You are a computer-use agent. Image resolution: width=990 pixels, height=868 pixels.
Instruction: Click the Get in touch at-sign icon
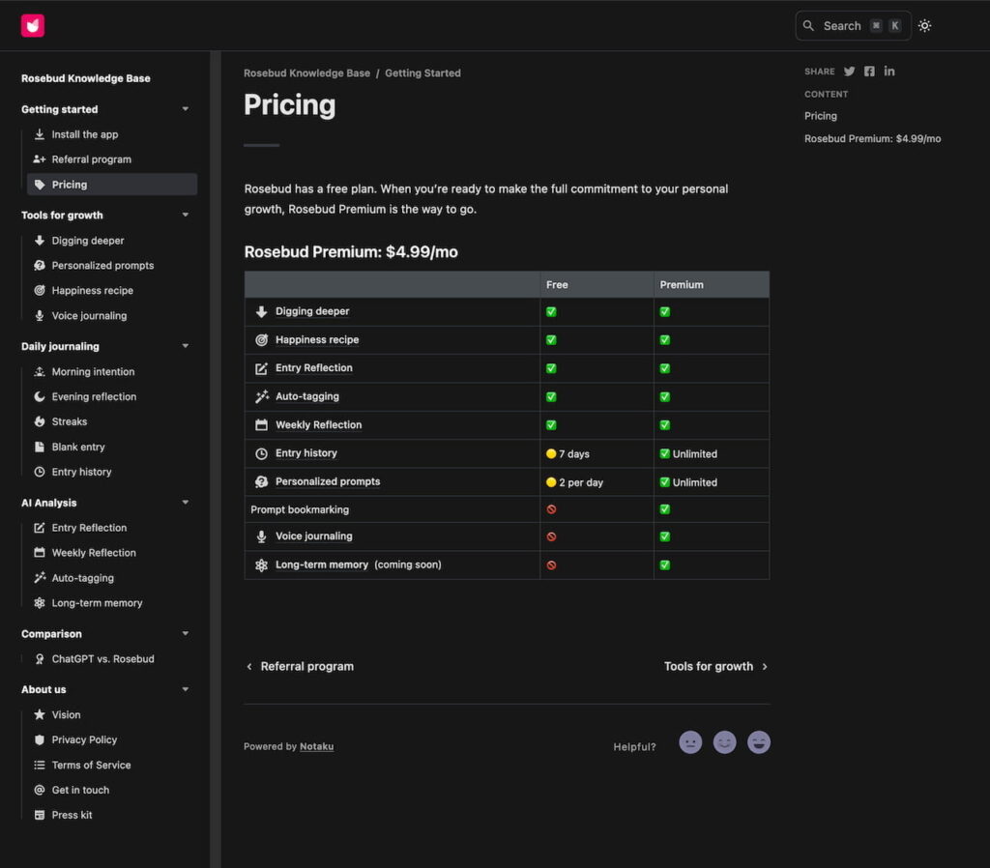[39, 790]
